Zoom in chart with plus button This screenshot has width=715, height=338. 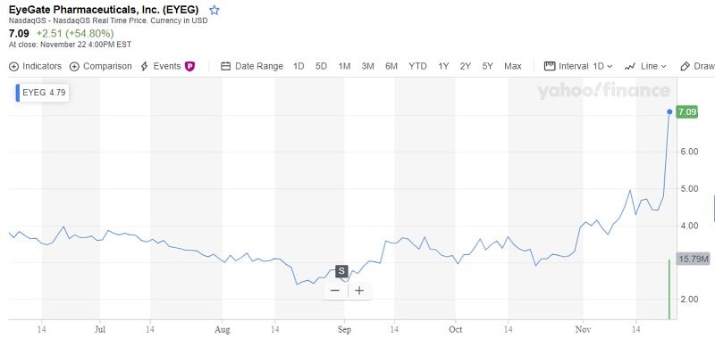pyautogui.click(x=359, y=291)
